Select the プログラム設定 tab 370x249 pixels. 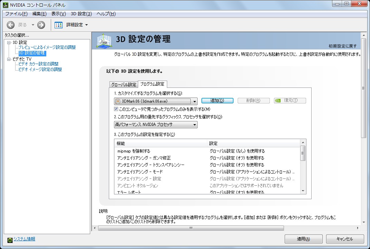pyautogui.click(x=152, y=84)
